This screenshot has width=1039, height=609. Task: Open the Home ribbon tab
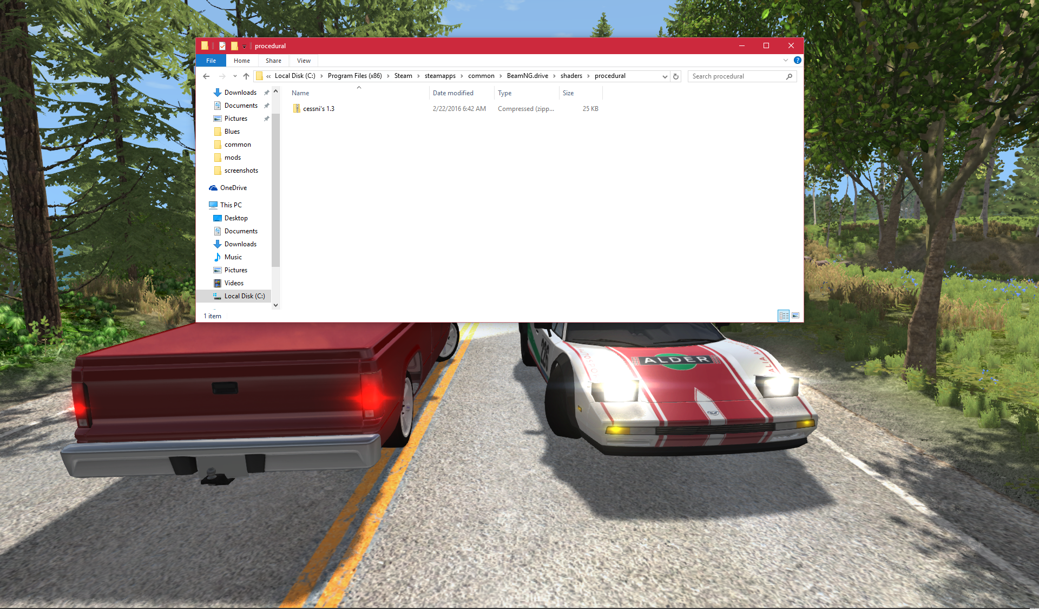[242, 61]
